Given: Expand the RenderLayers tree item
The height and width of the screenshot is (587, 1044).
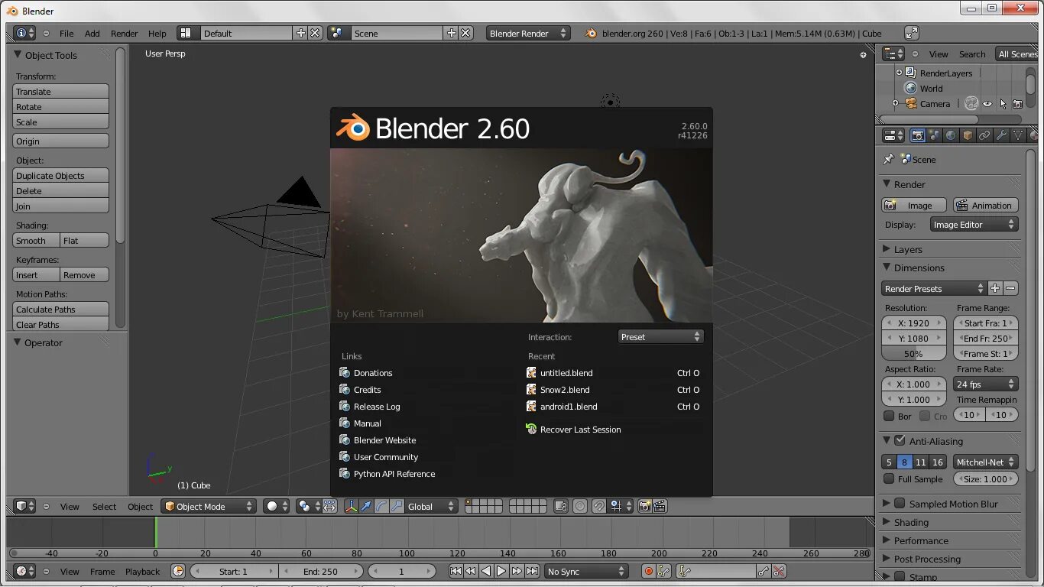Looking at the screenshot, I should 900,73.
